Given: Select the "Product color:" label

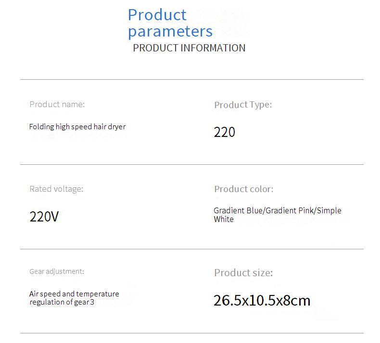Looking at the screenshot, I should pos(243,189).
